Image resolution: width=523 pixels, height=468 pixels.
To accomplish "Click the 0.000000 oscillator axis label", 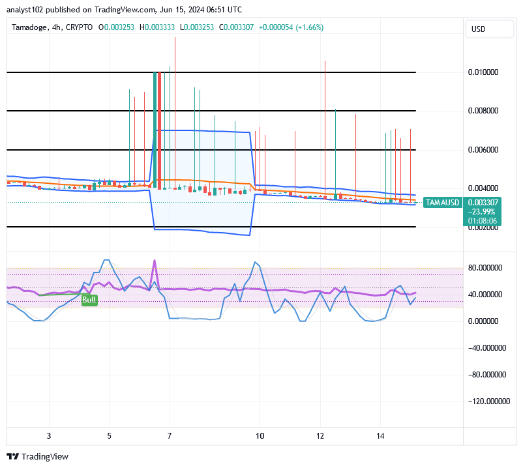I will pyautogui.click(x=483, y=321).
